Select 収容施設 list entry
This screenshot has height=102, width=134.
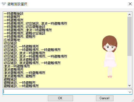[10, 43]
